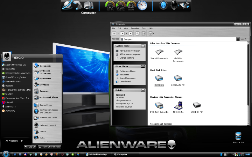Click the Search toolbar button
Viewport: 252px width, 157px height.
137,33
